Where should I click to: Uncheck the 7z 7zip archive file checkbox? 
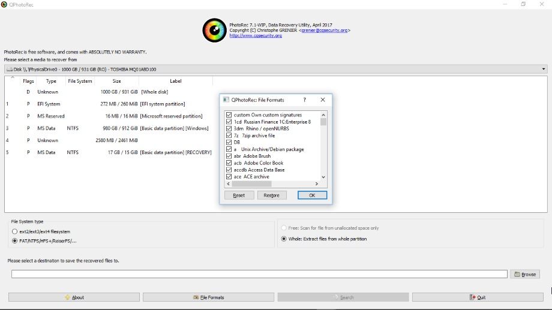pos(229,136)
